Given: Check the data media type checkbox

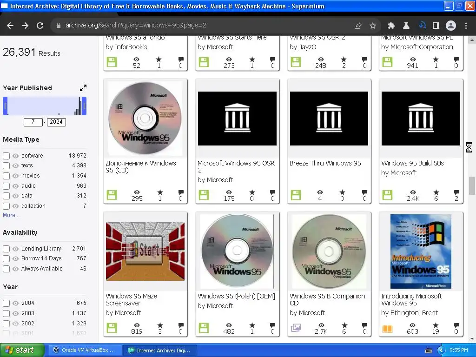Looking at the screenshot, I should tap(7, 196).
